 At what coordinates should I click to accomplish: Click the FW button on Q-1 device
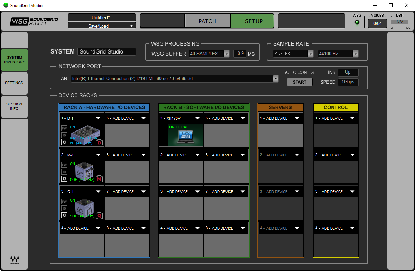(64, 201)
